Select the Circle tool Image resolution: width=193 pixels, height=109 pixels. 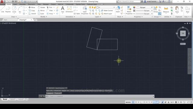[14, 9]
